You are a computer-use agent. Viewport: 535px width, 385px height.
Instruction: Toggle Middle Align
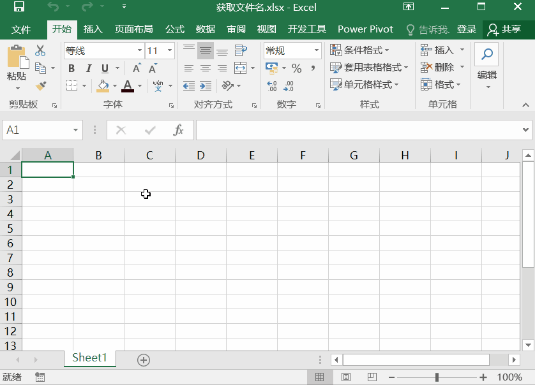pos(206,51)
